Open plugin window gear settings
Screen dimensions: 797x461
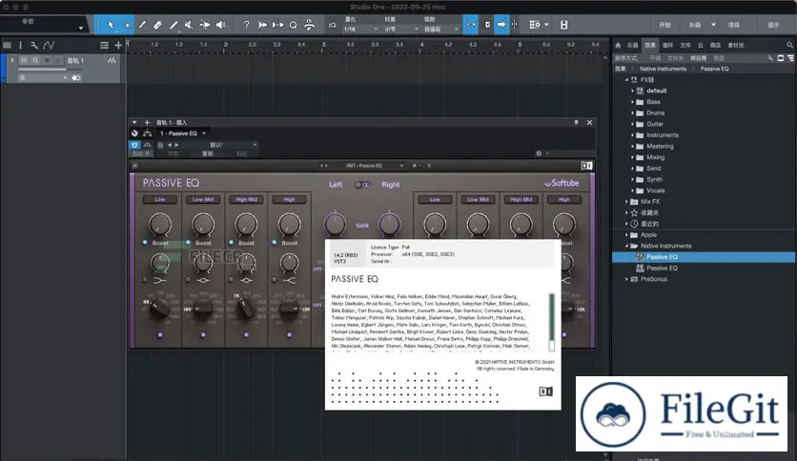539,153
